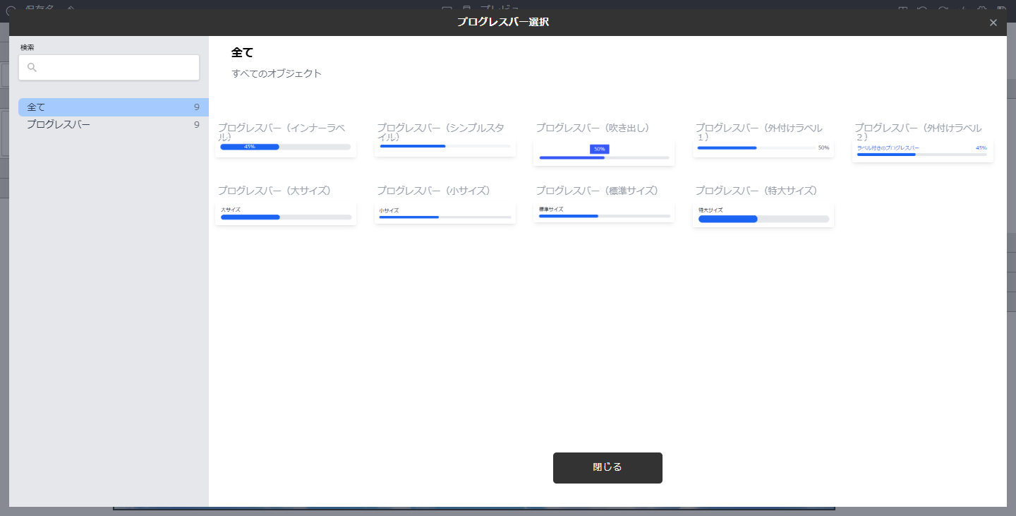The width and height of the screenshot is (1016, 516).
Task: Select the 全て category in sidebar
Action: click(37, 107)
